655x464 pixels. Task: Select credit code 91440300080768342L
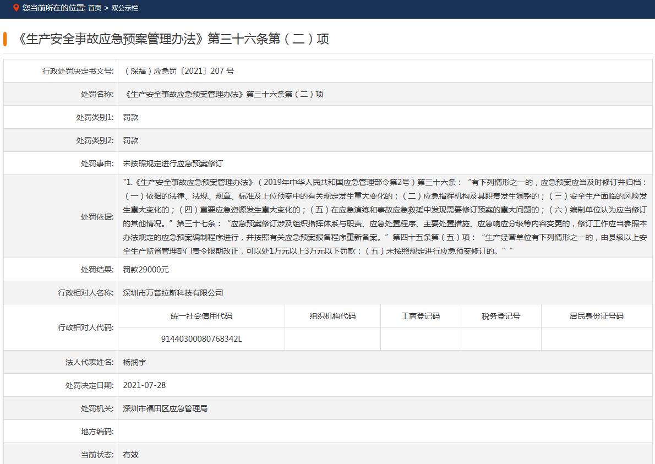[201, 339]
